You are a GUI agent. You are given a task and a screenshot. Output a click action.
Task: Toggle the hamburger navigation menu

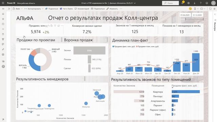(3, 9)
